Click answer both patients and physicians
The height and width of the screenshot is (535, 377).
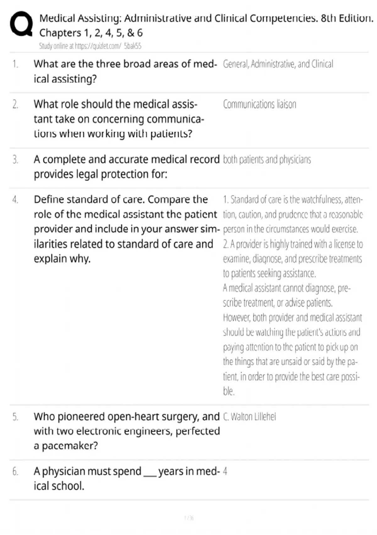coord(267,160)
